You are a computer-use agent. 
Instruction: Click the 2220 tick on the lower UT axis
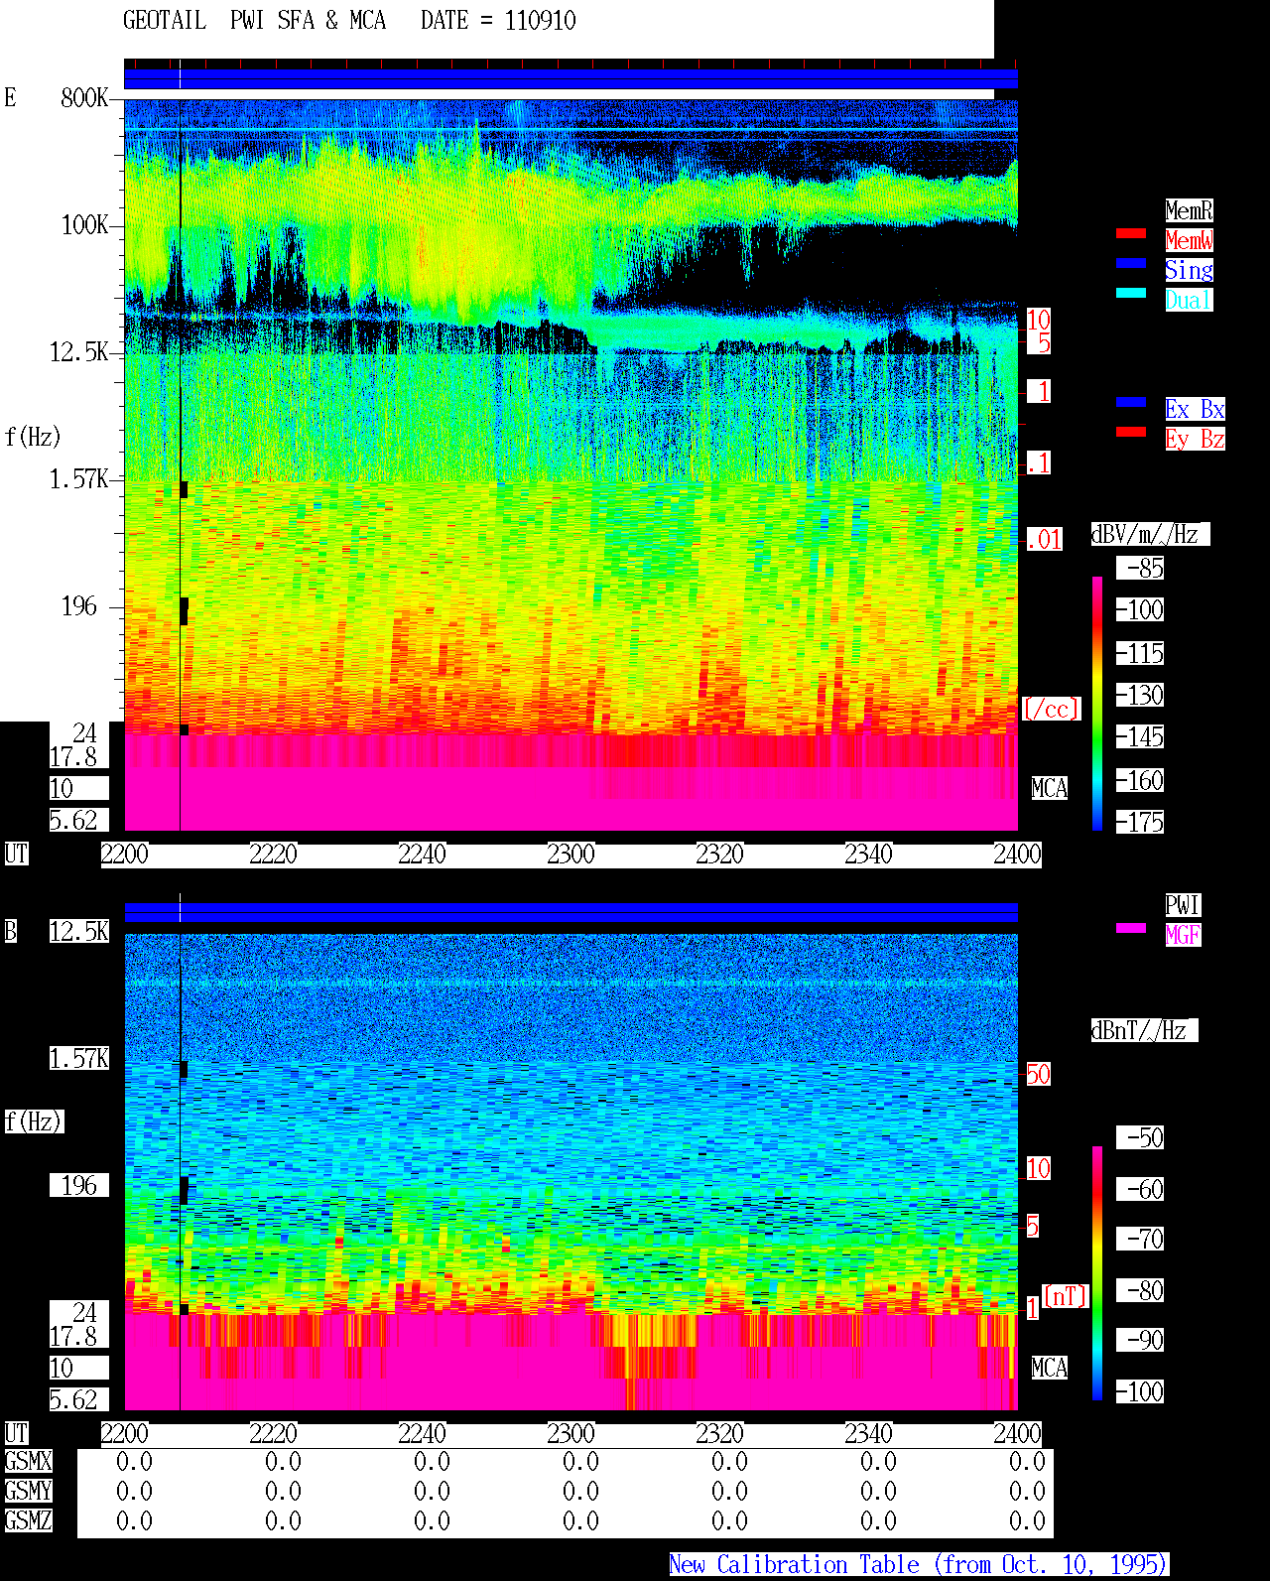273,1434
